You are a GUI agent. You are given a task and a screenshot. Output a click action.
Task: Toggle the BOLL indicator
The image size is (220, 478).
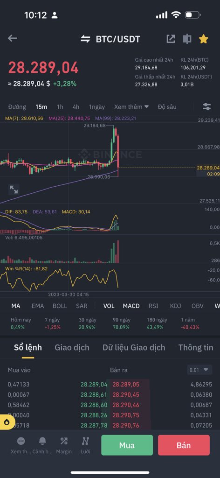[x=60, y=306]
